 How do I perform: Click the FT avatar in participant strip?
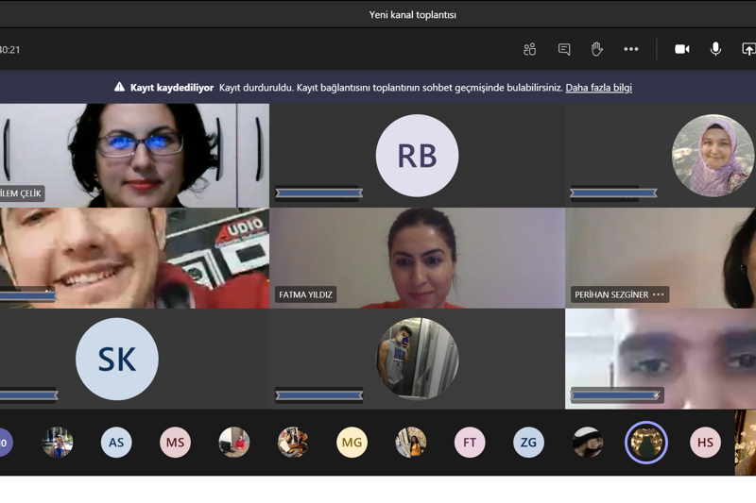coord(470,442)
